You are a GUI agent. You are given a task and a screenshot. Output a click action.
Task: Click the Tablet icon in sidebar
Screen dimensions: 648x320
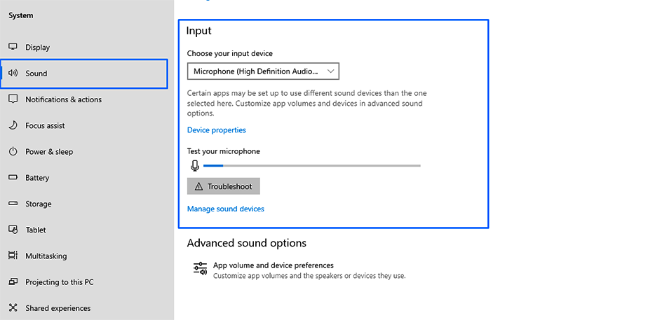coord(13,230)
